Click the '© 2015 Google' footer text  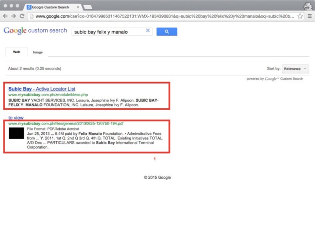157,177
